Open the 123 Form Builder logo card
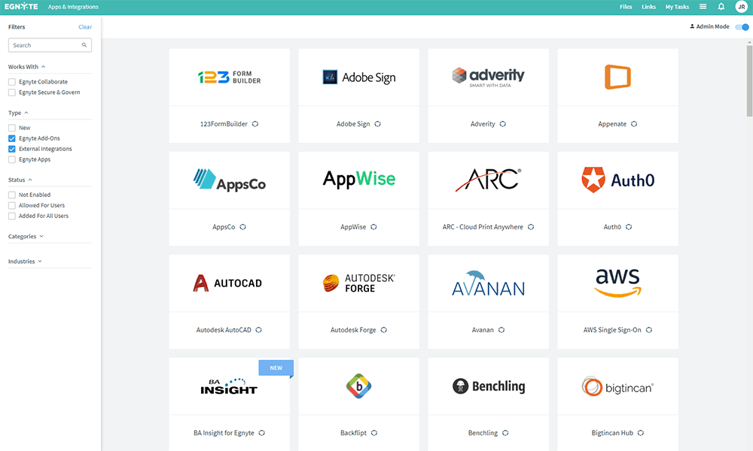 (229, 77)
